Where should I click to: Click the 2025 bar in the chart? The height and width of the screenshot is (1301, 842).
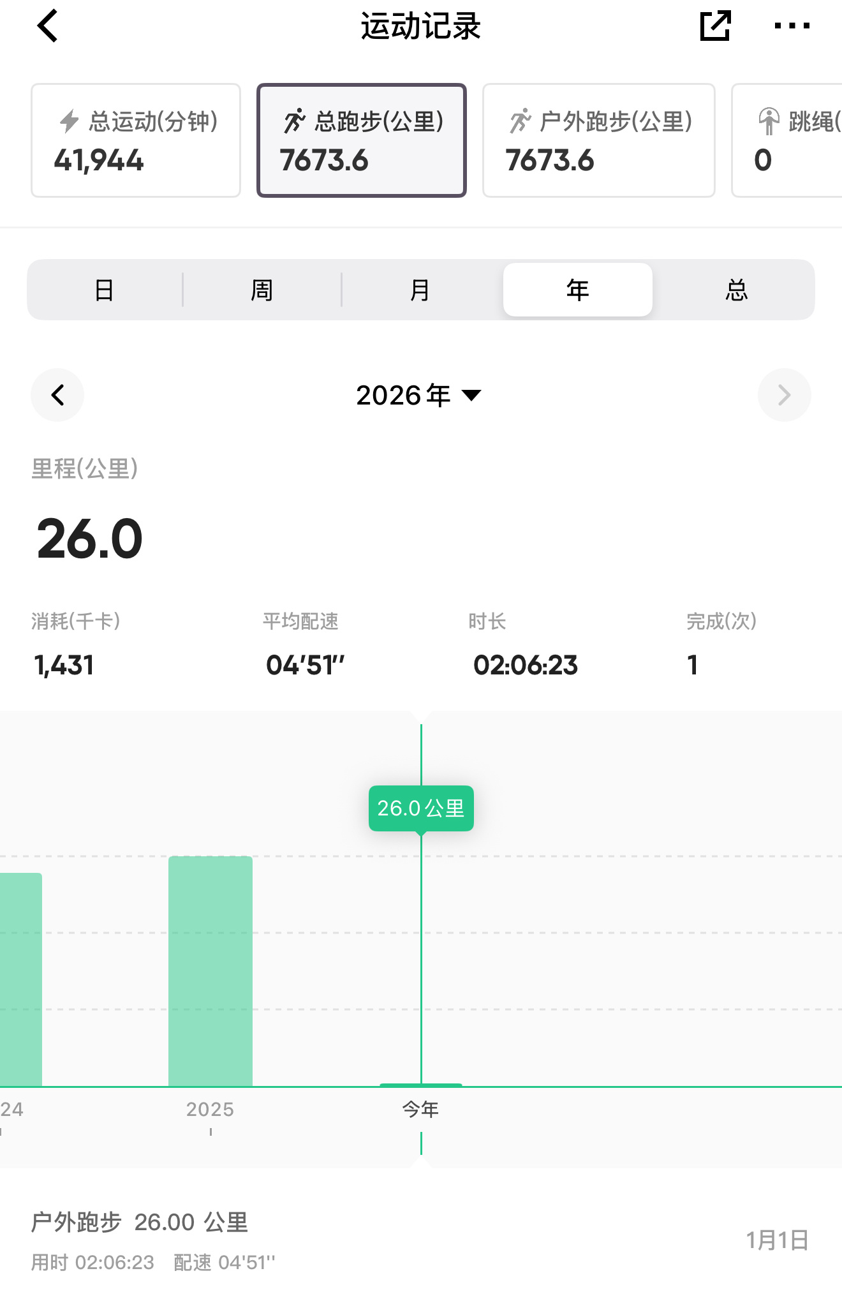(211, 971)
